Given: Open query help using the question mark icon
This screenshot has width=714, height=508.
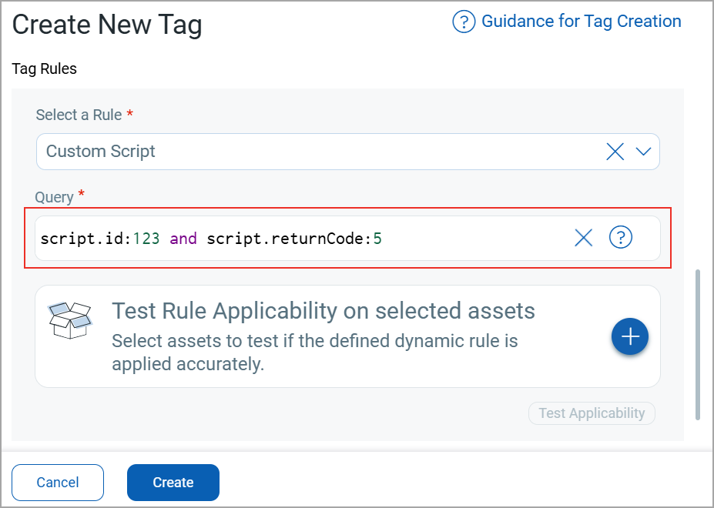Looking at the screenshot, I should click(620, 238).
